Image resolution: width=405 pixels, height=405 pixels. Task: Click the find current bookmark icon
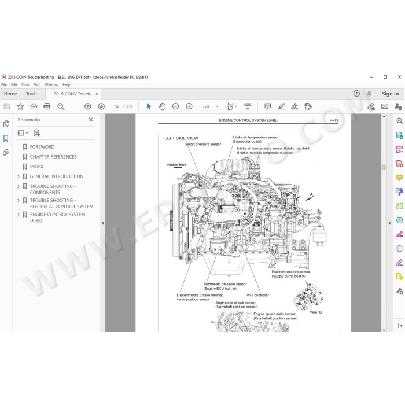[37, 133]
